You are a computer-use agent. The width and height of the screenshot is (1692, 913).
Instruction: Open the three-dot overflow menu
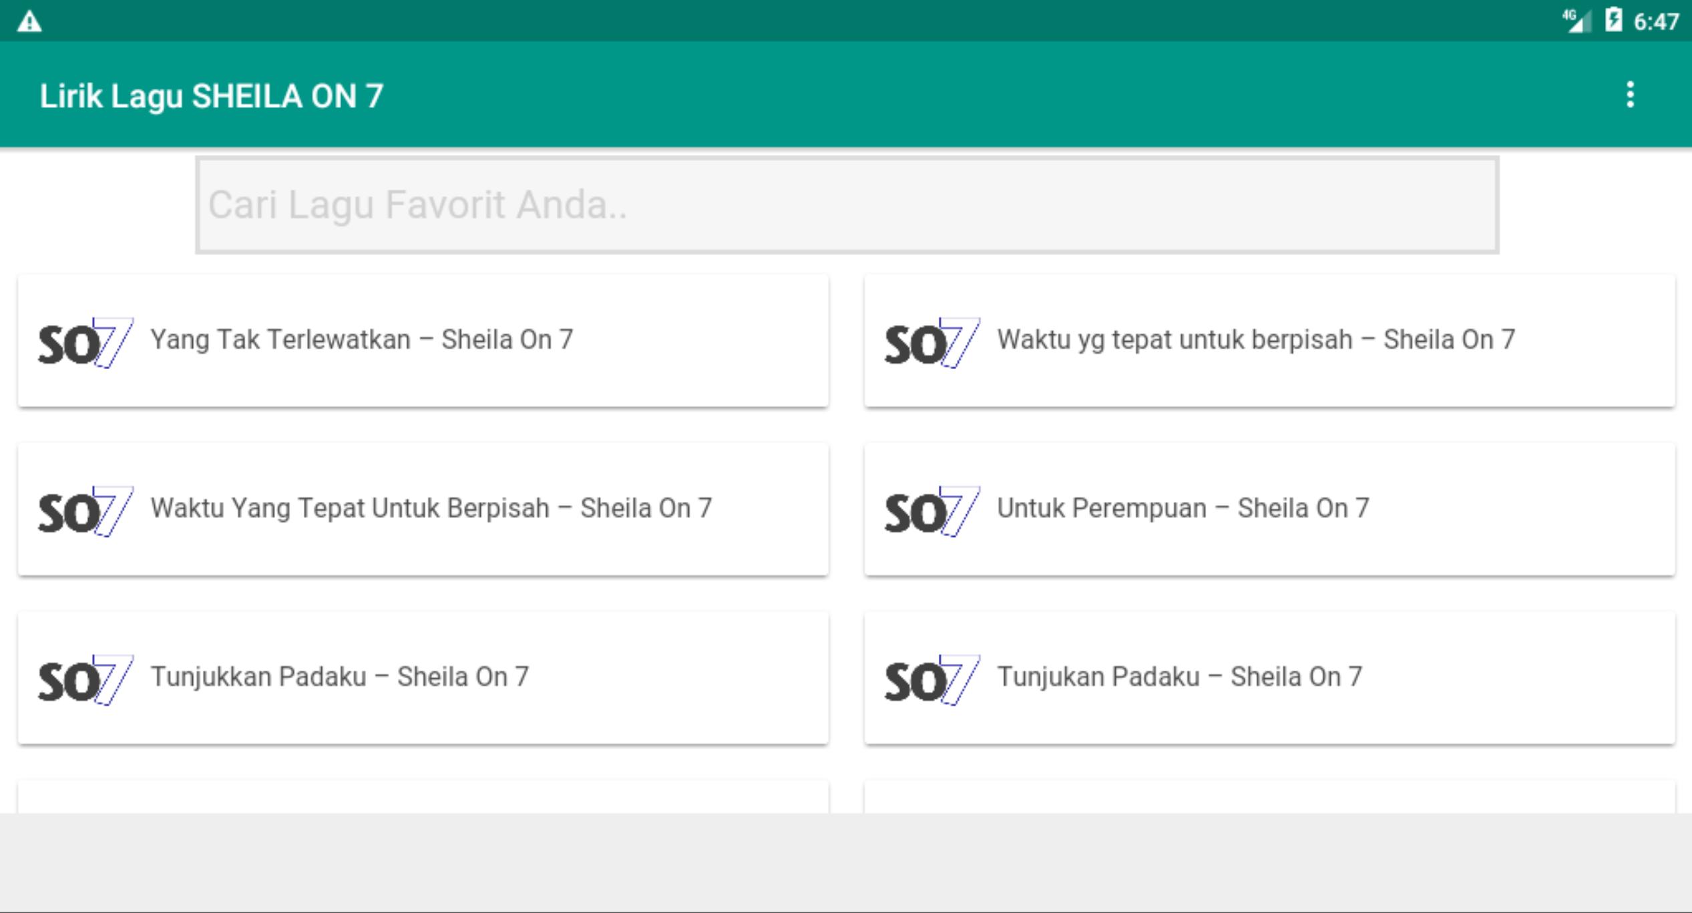(x=1630, y=95)
